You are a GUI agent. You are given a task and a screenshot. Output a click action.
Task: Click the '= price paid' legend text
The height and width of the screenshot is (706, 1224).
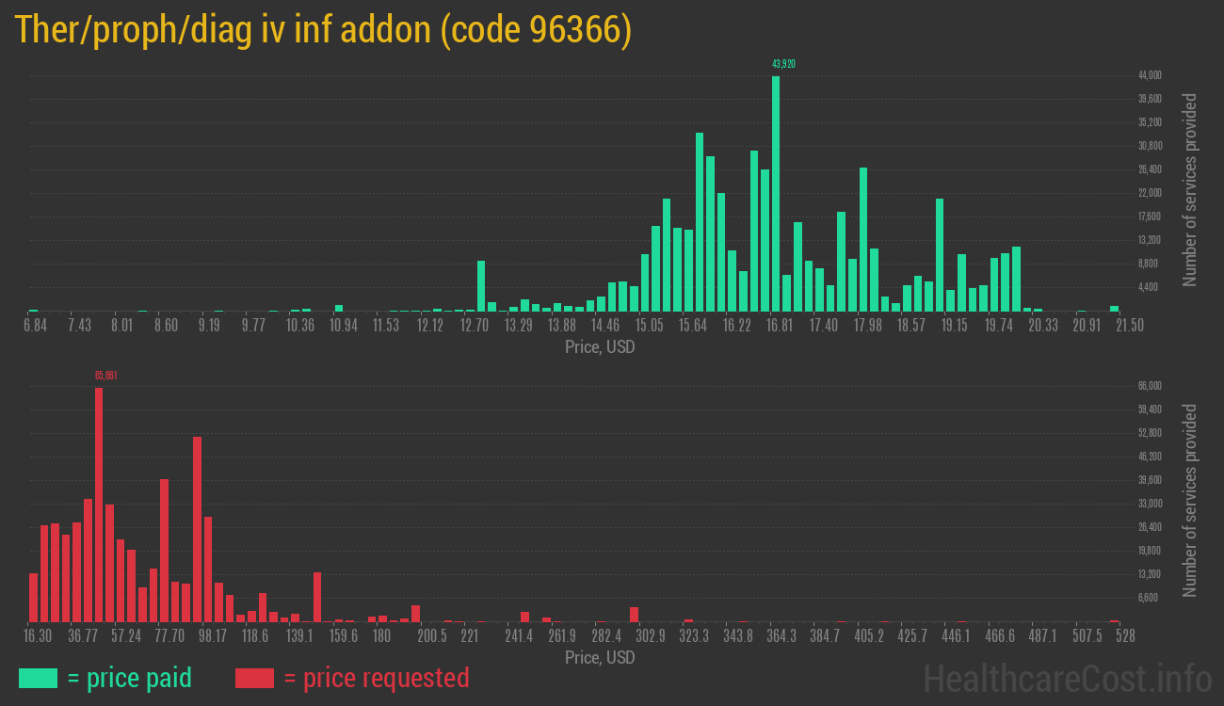tap(129, 678)
